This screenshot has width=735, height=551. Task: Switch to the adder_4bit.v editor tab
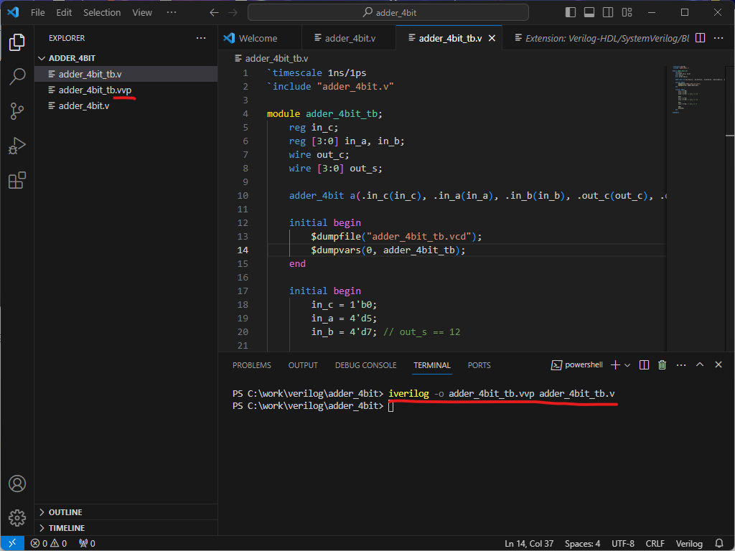pyautogui.click(x=350, y=38)
